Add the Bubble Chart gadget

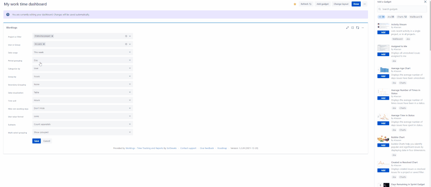pos(383,145)
